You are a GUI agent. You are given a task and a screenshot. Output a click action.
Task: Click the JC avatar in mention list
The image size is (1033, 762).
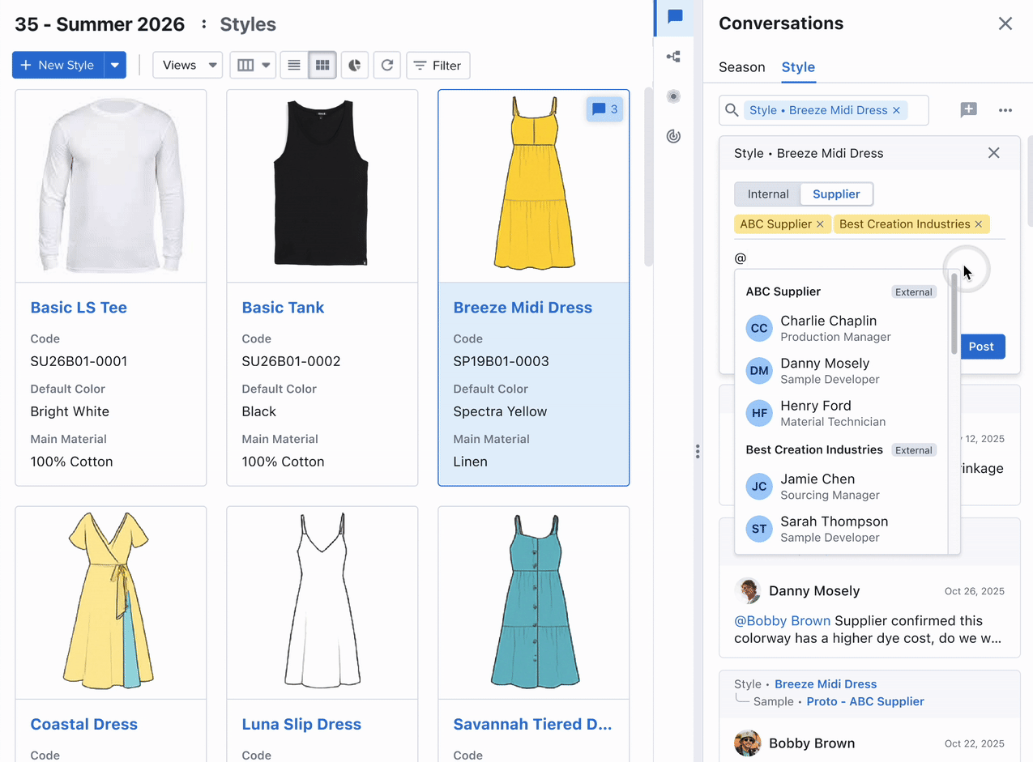click(759, 487)
